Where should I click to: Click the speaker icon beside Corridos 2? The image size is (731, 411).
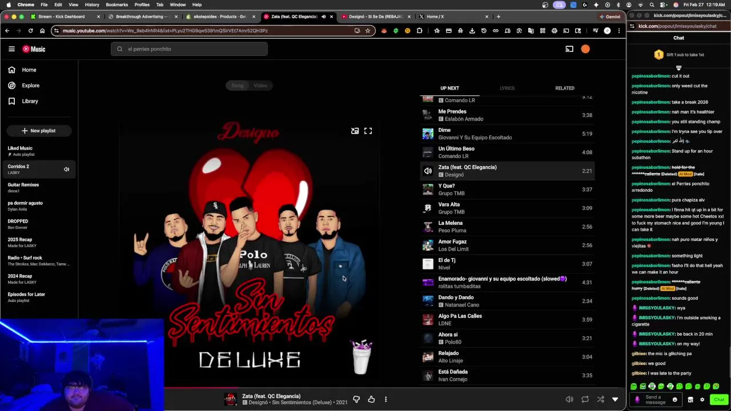click(66, 170)
